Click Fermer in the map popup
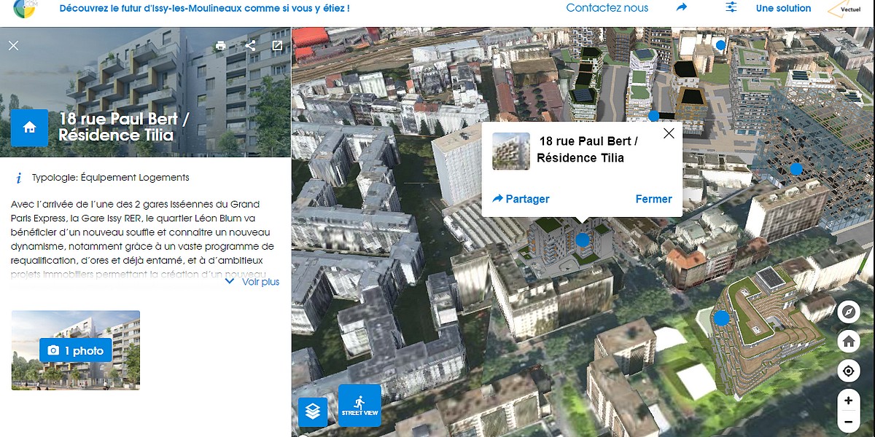Screen dimensions: 875x437 [653, 199]
